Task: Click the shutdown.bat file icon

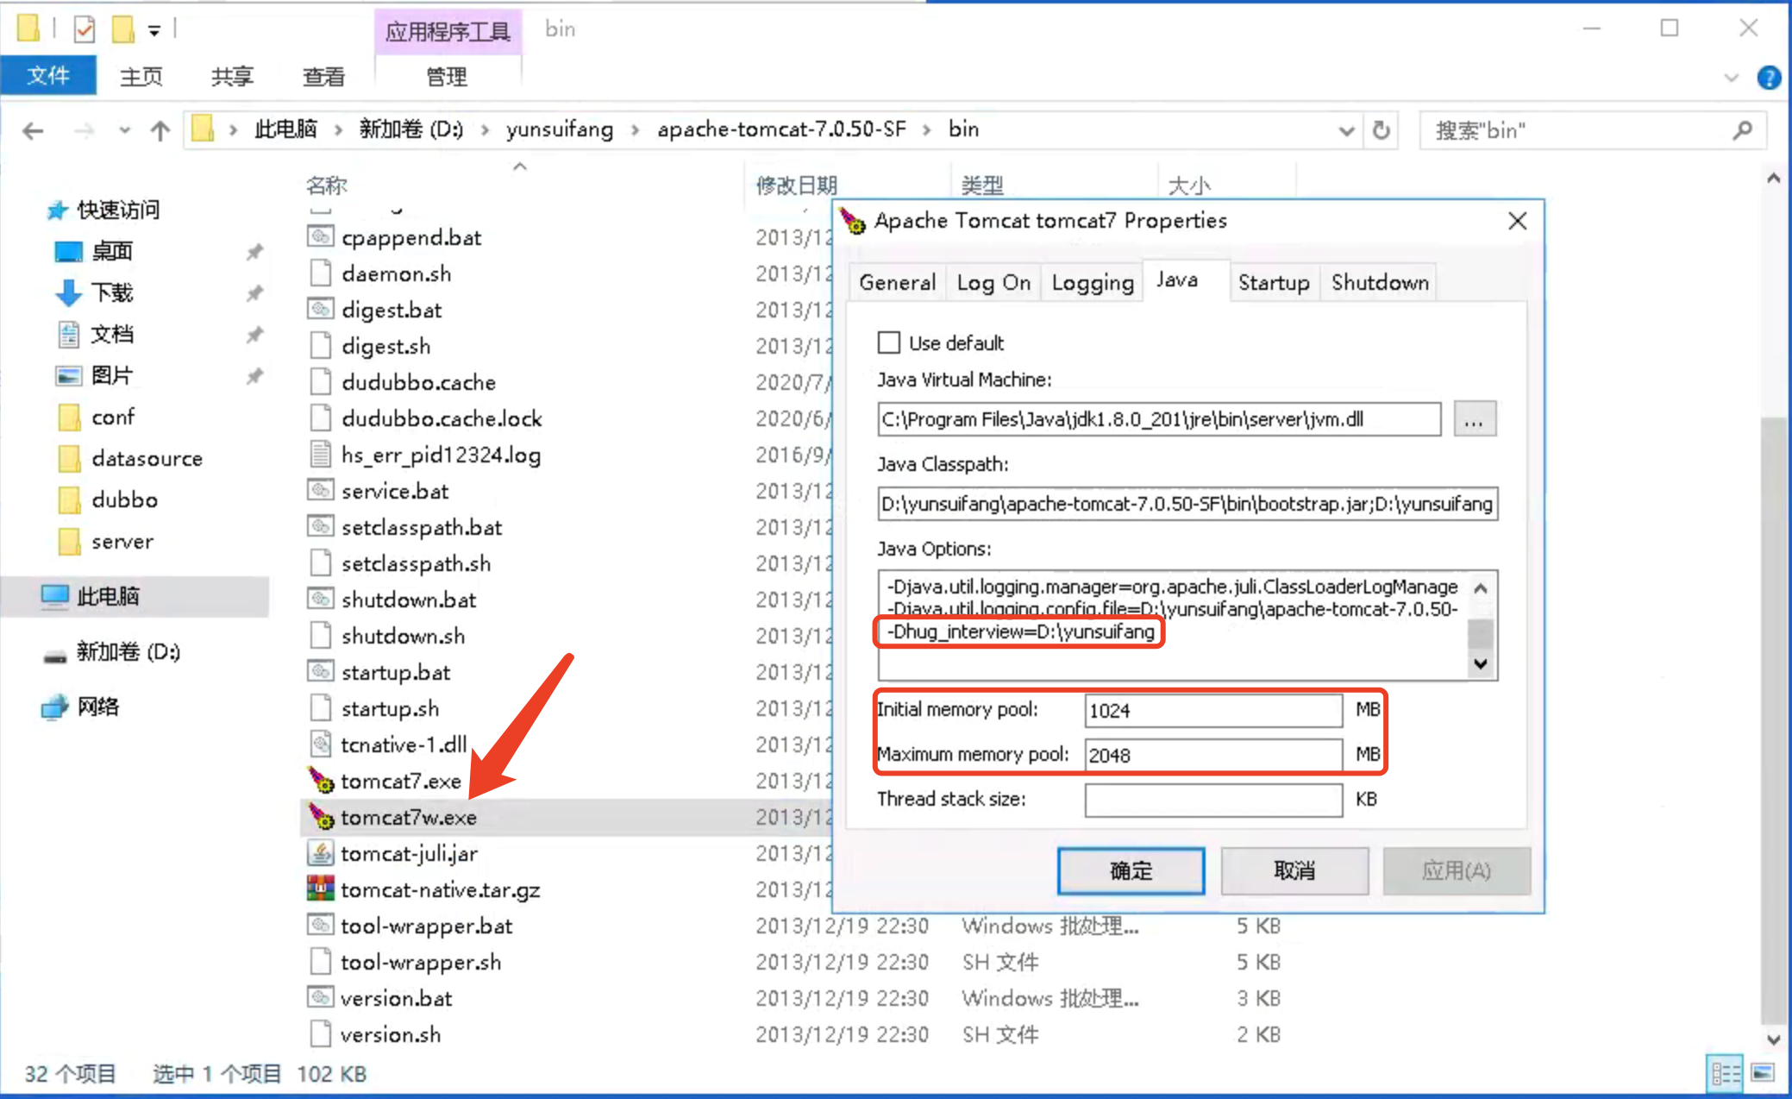Action: [x=317, y=600]
